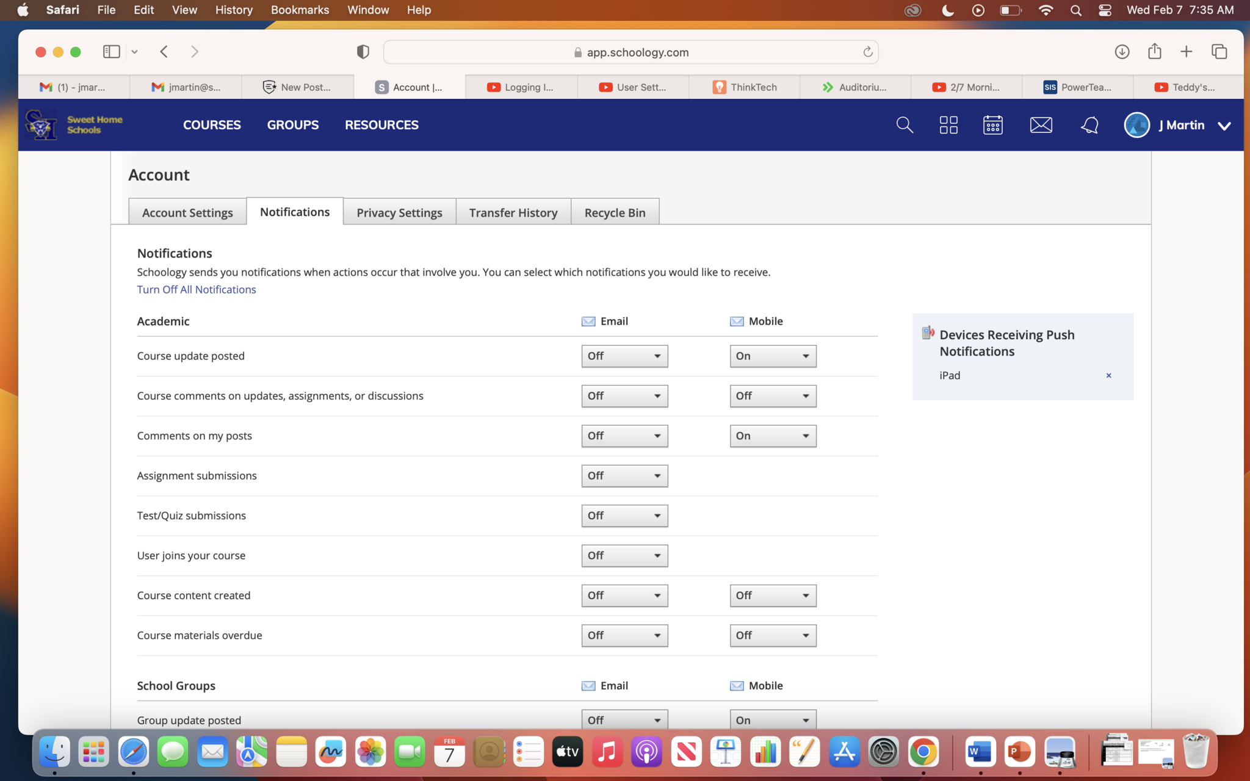
Task: Show Safari downloads icon
Action: click(x=1122, y=52)
